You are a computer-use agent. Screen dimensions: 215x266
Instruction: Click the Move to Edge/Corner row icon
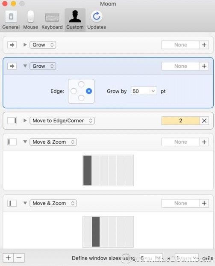pos(12,121)
